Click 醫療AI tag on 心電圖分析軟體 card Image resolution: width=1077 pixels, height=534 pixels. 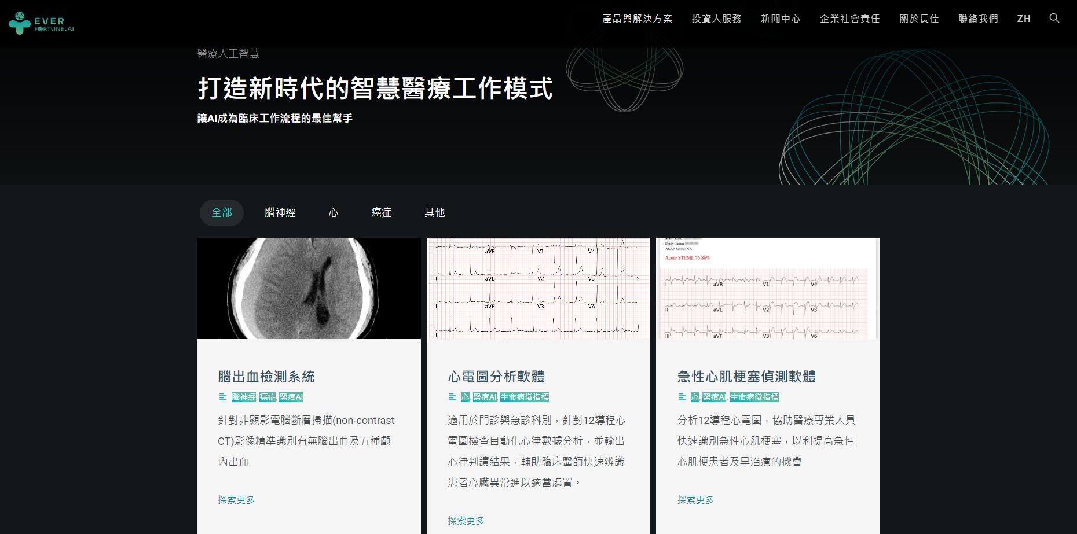pos(485,397)
